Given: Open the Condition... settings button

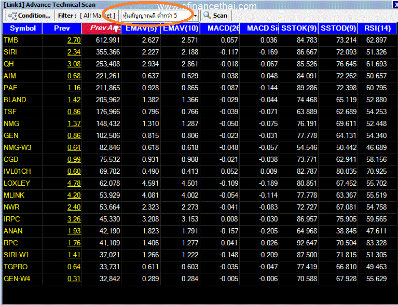Looking at the screenshot, I should (29, 16).
